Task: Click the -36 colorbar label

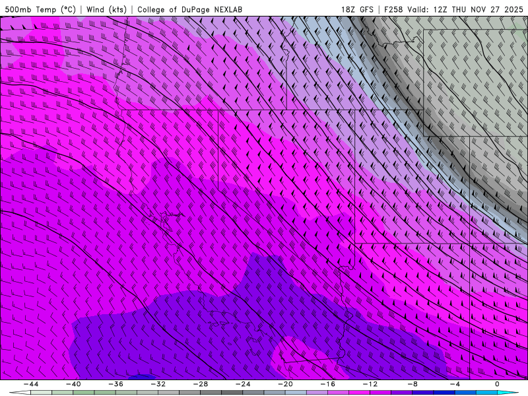Action: pyautogui.click(x=115, y=384)
